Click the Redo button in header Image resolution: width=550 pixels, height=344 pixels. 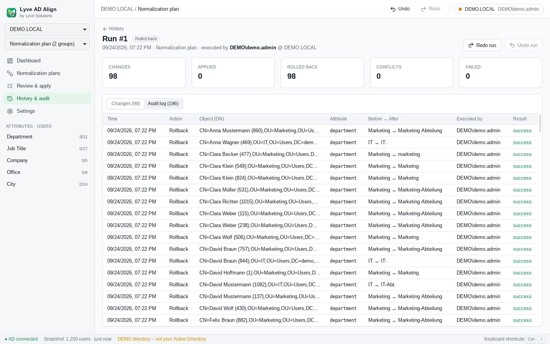click(430, 9)
